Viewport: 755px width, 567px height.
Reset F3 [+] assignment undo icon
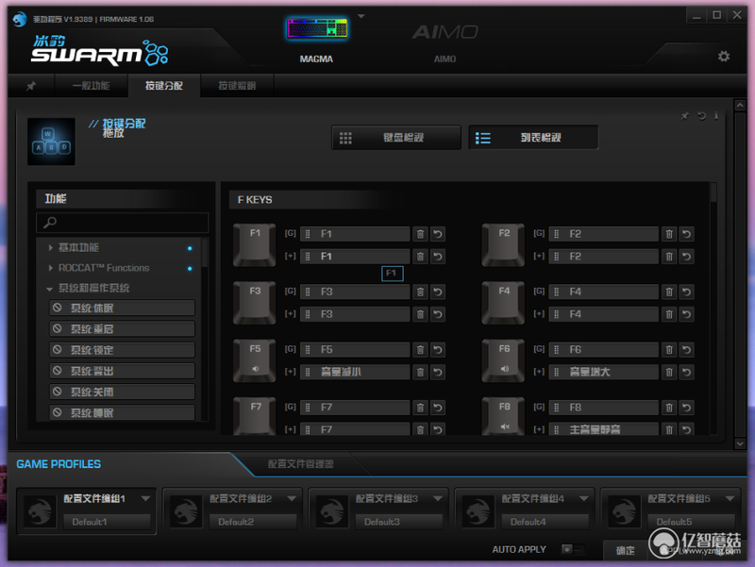point(438,314)
